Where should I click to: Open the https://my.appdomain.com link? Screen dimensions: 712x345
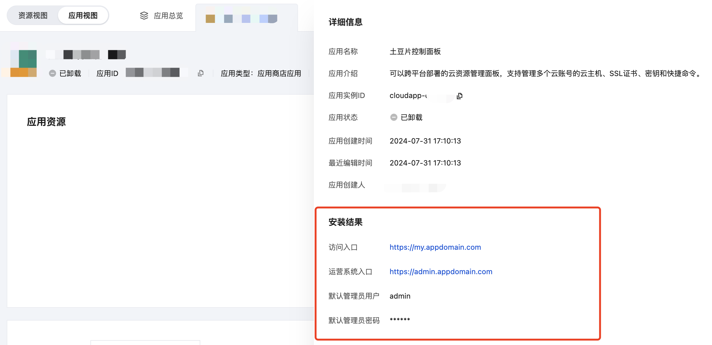click(435, 247)
